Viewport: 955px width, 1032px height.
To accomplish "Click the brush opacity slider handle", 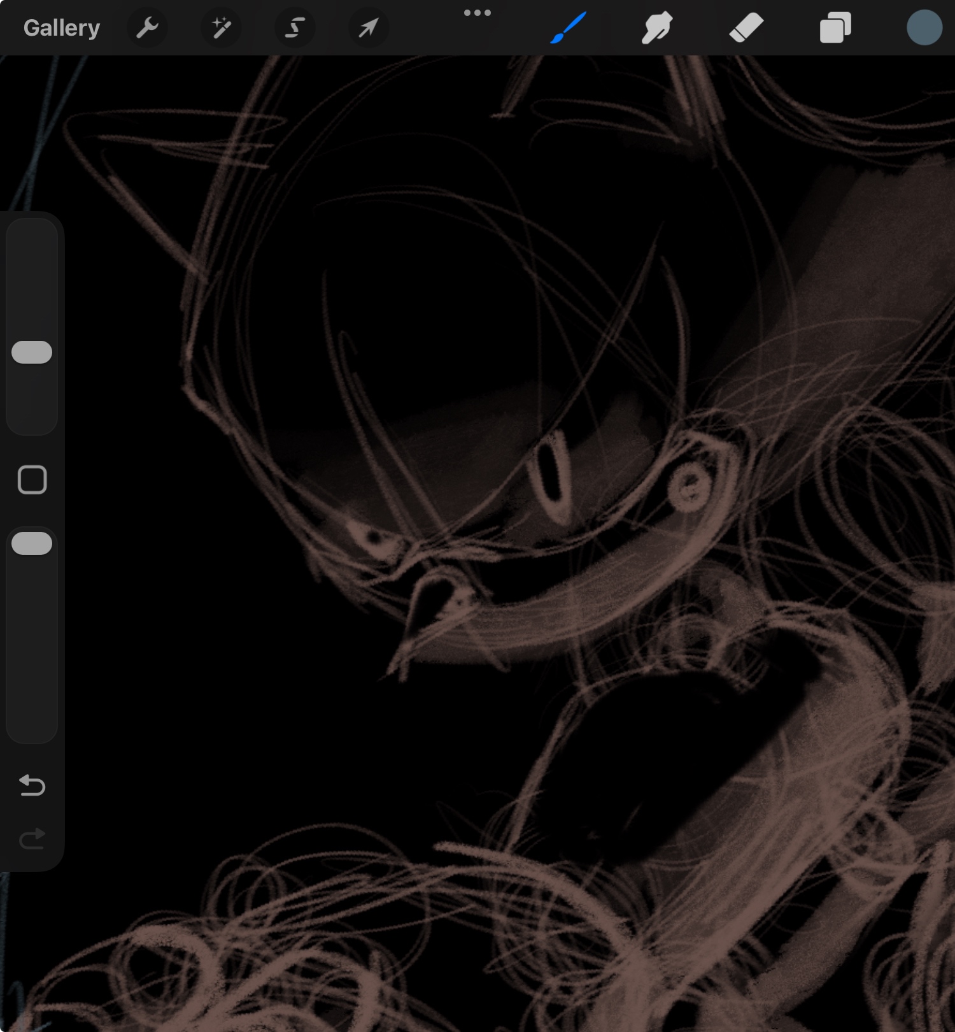I will [32, 543].
